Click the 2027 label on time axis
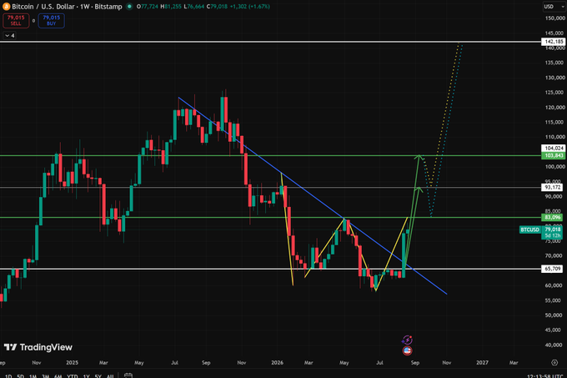Viewport: 567px width, 378px height. [x=482, y=362]
